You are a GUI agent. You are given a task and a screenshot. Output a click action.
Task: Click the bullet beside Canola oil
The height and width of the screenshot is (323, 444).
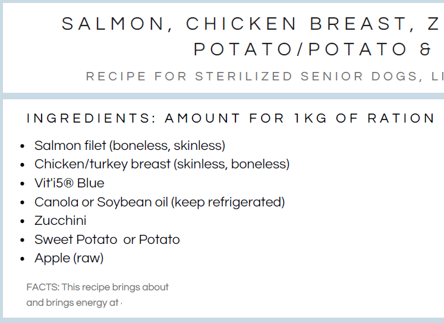click(x=23, y=203)
